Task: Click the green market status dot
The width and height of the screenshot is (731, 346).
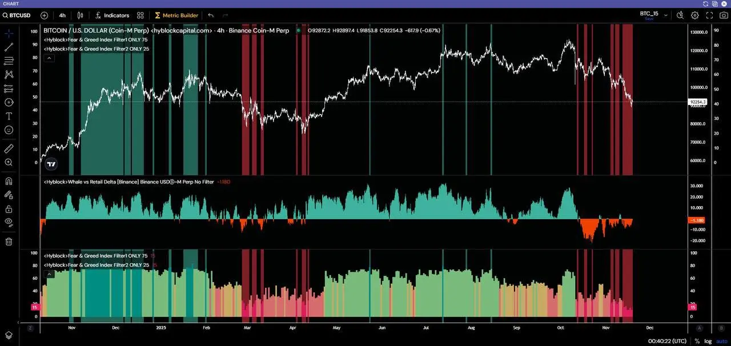Action: 299,30
